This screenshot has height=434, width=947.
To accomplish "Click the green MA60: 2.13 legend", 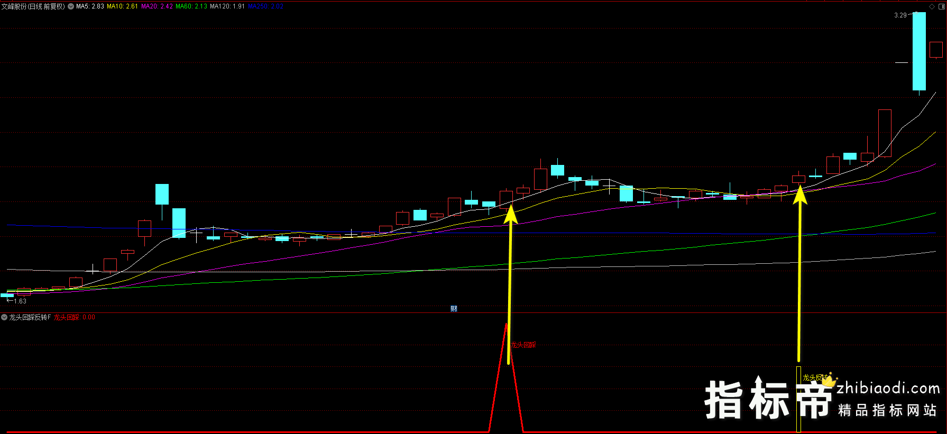I will point(191,6).
